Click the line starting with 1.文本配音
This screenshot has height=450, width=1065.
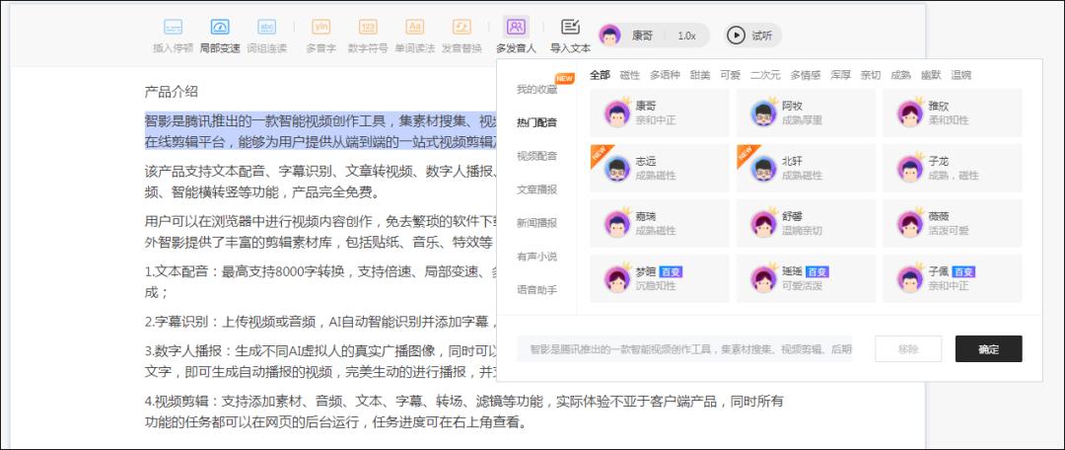[x=320, y=281]
